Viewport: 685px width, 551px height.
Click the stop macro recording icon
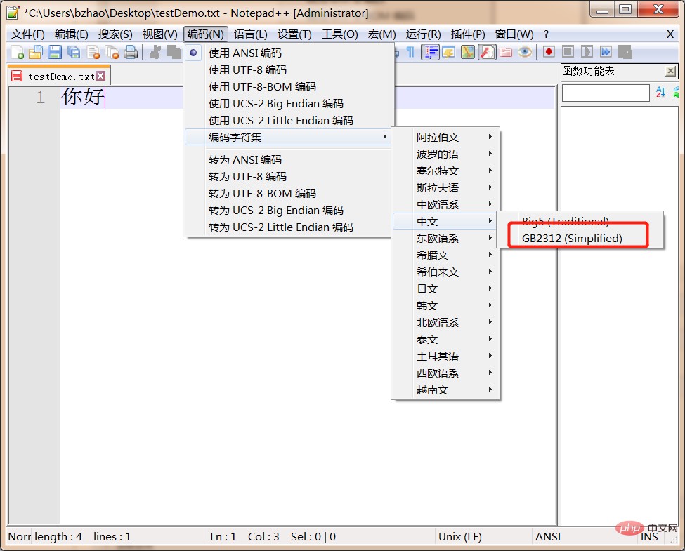(x=568, y=52)
